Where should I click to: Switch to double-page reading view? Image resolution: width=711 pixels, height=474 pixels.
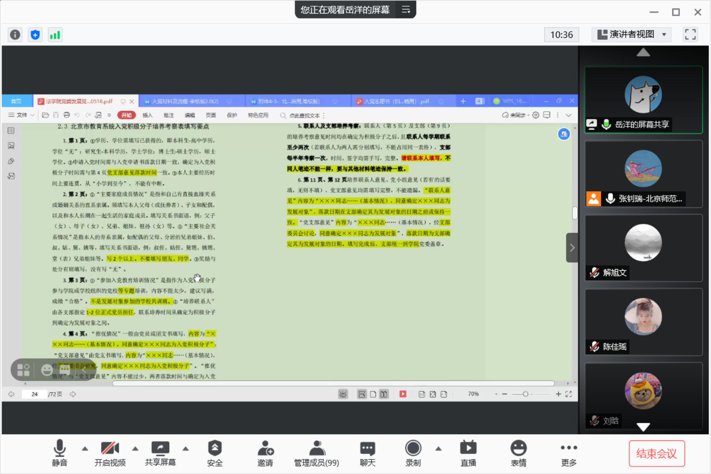(384, 393)
